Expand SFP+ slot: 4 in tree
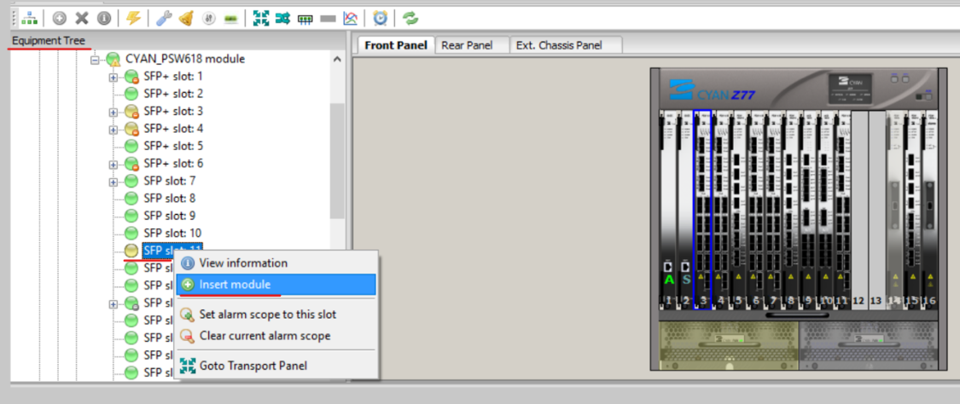This screenshot has height=404, width=960. tap(113, 129)
